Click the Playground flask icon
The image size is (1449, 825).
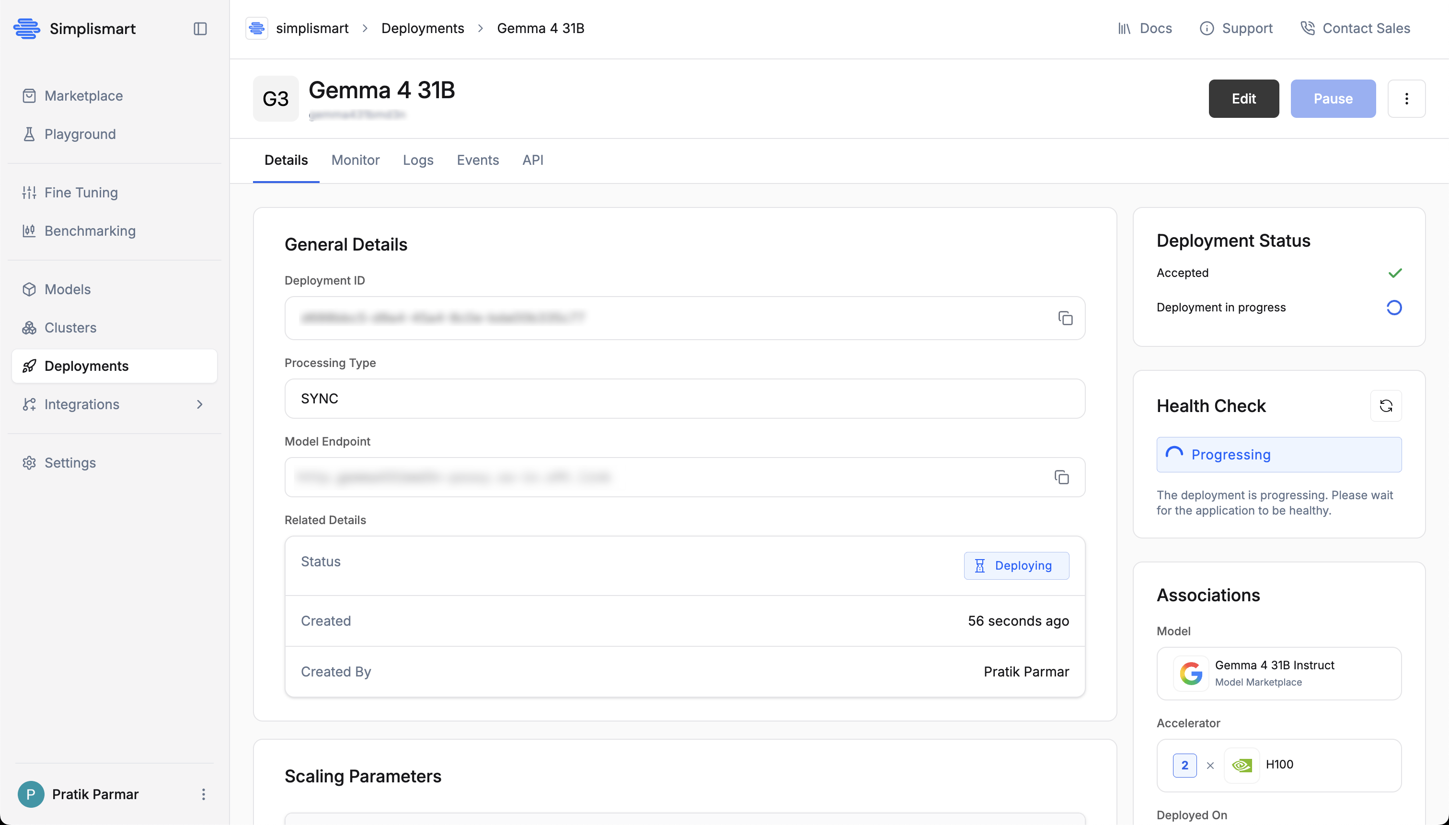29,134
